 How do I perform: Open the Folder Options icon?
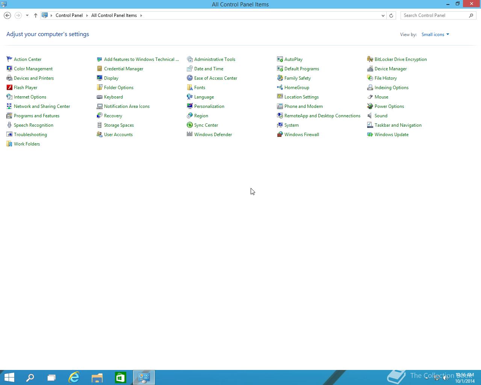(x=100, y=87)
